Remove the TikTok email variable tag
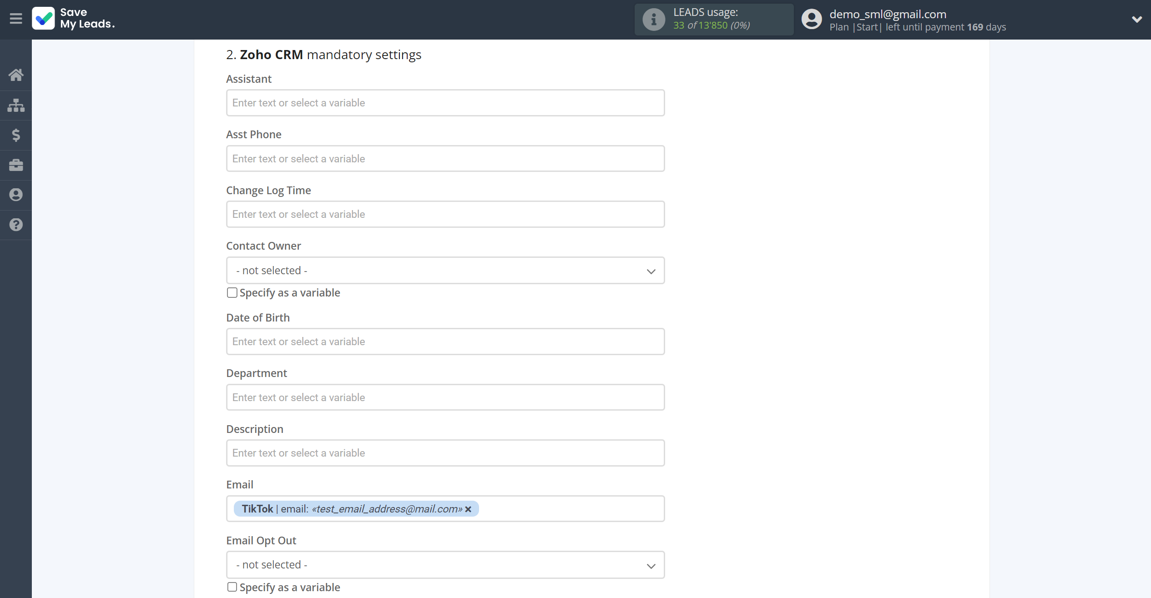1151x598 pixels. 468,509
